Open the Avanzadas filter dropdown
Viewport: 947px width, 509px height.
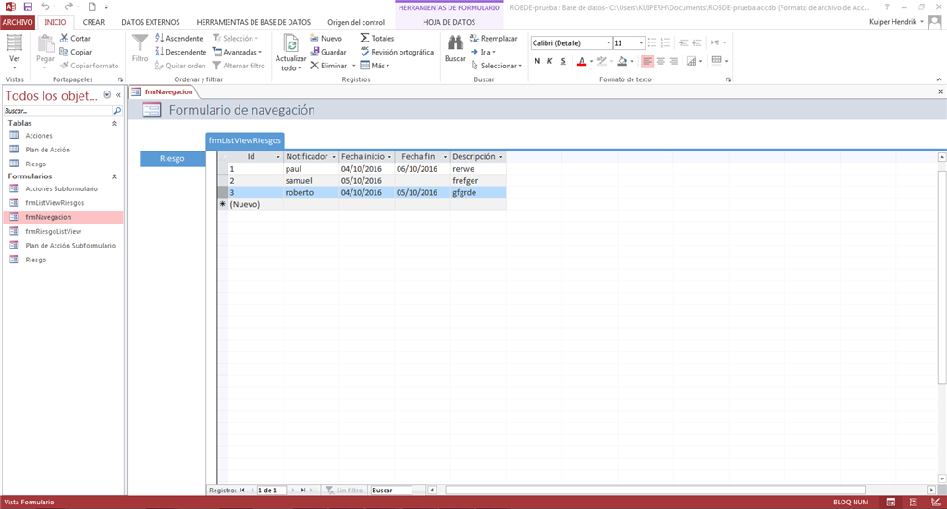coord(238,52)
